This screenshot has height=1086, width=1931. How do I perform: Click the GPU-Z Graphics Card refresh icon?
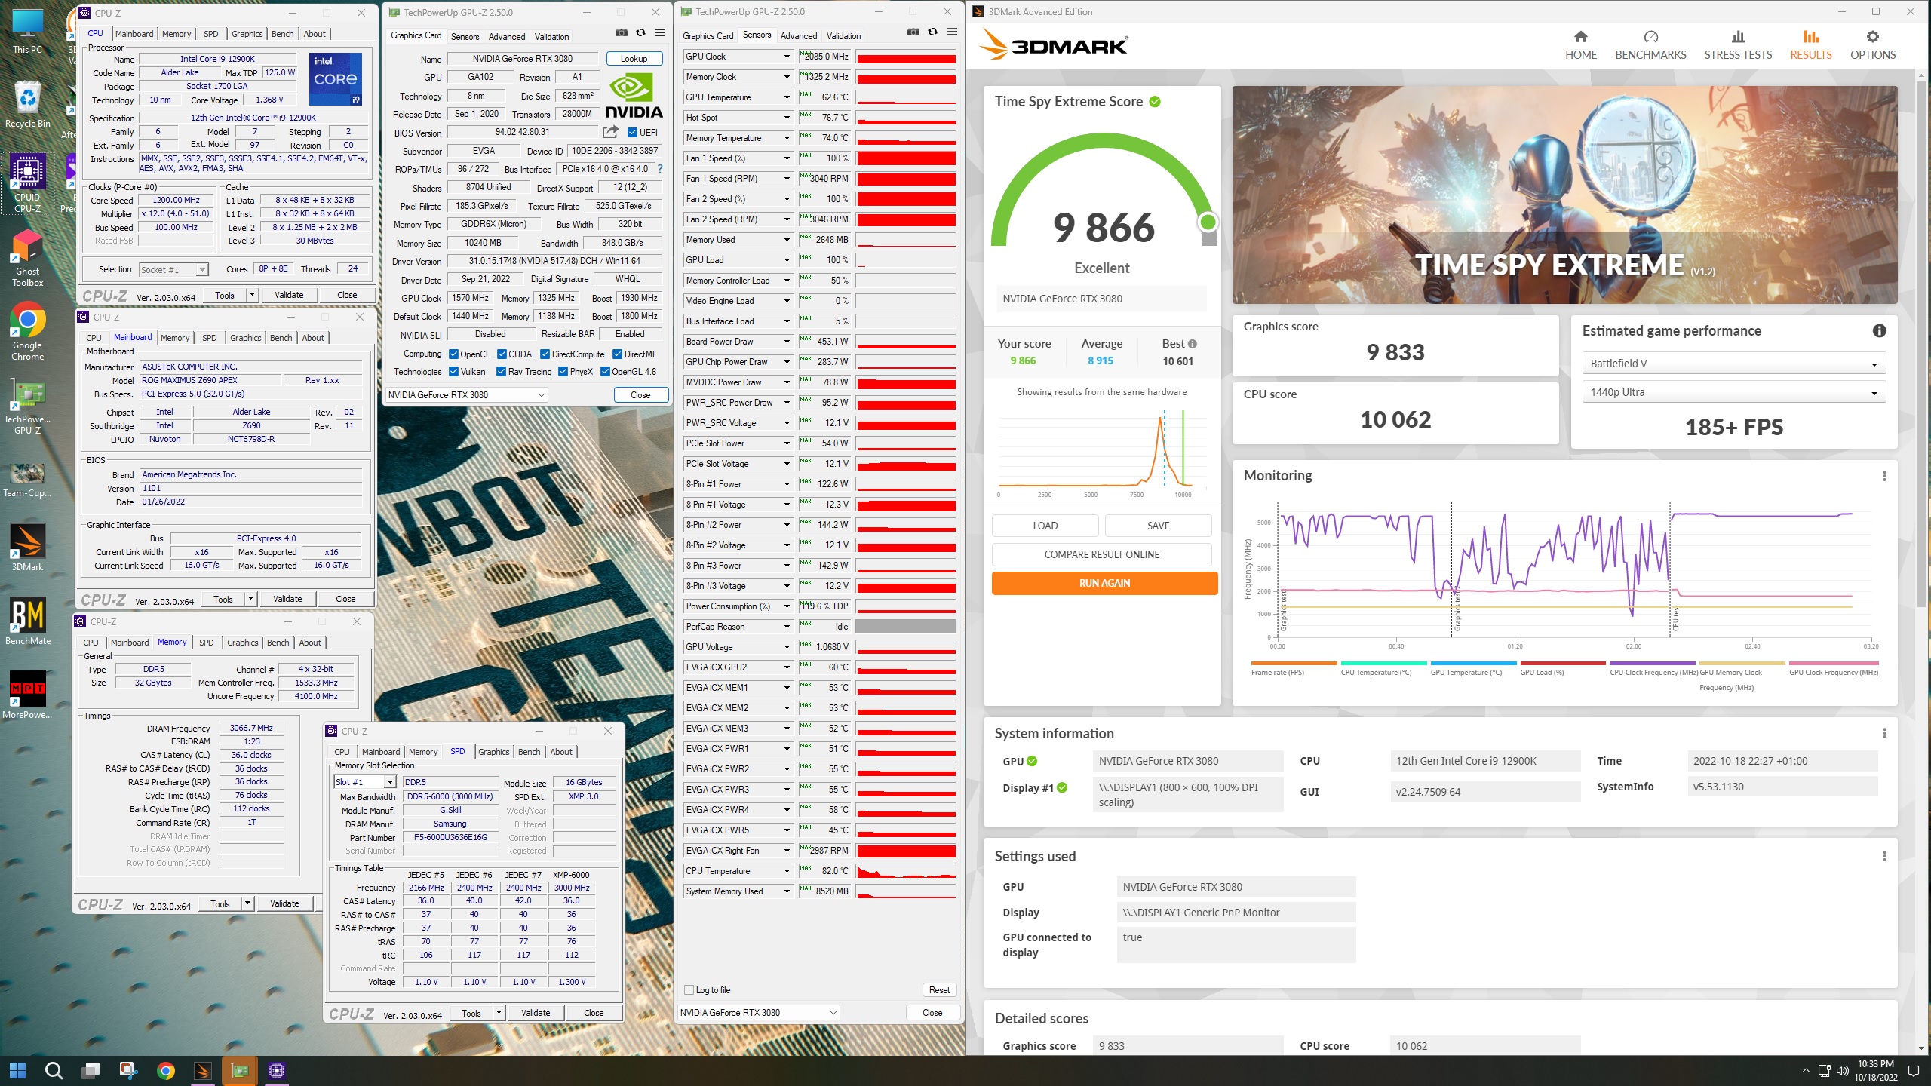[x=640, y=33]
